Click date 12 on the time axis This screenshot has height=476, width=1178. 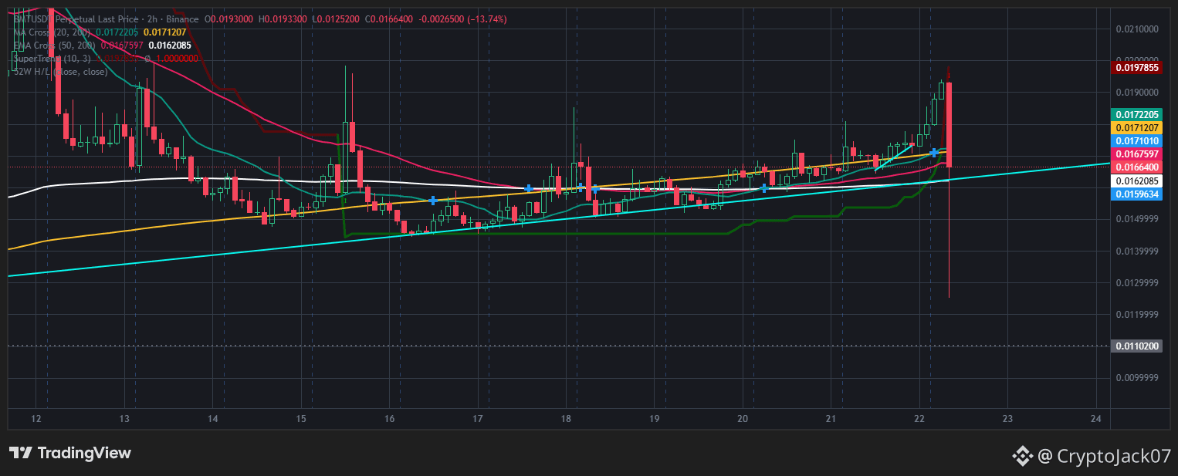(36, 419)
